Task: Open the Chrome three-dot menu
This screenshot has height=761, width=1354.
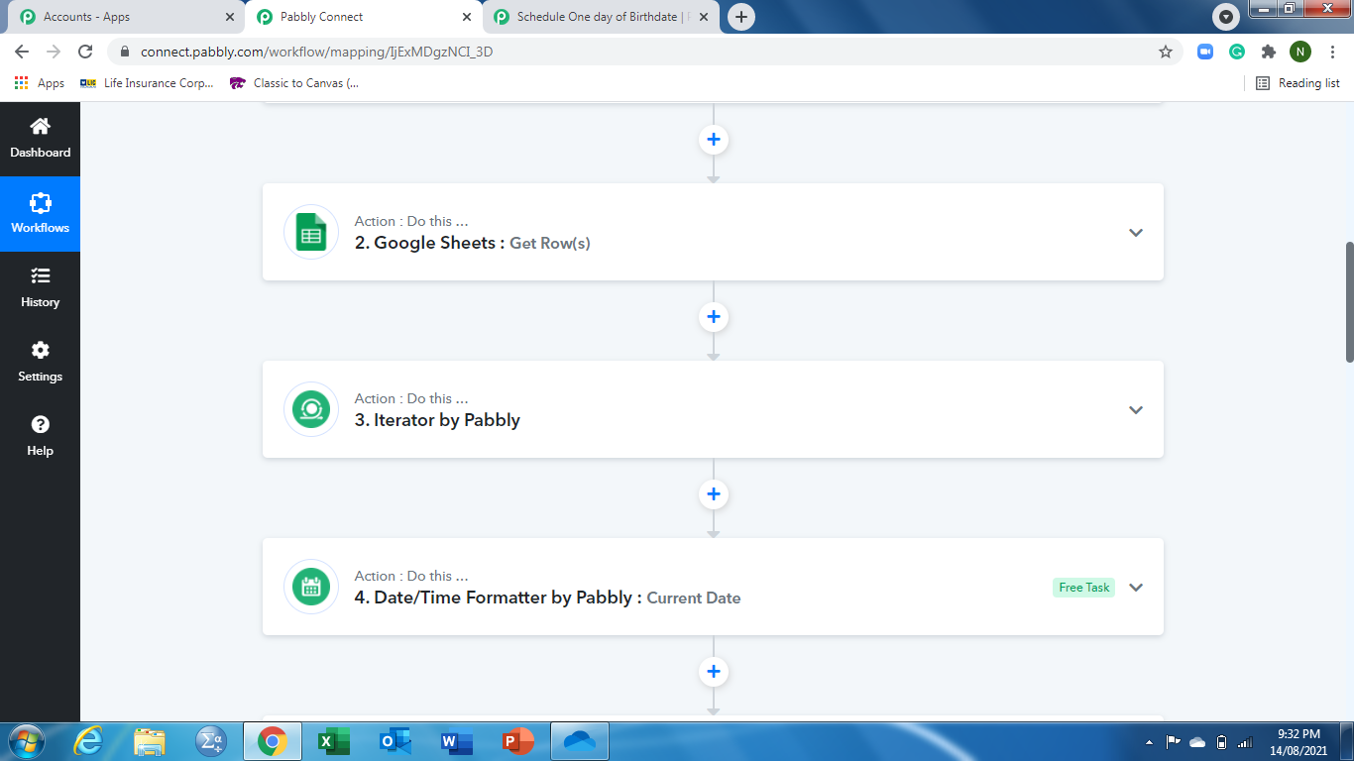Action: pyautogui.click(x=1332, y=52)
